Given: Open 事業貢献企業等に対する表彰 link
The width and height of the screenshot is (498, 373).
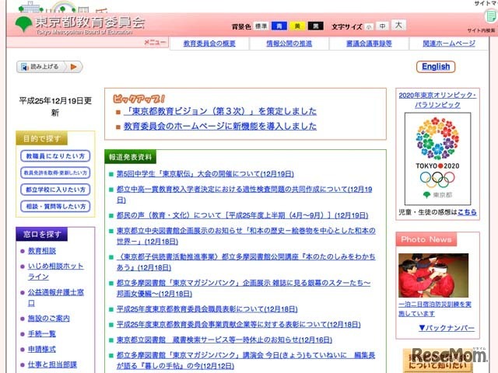Looking at the screenshot, I should pos(239,325).
